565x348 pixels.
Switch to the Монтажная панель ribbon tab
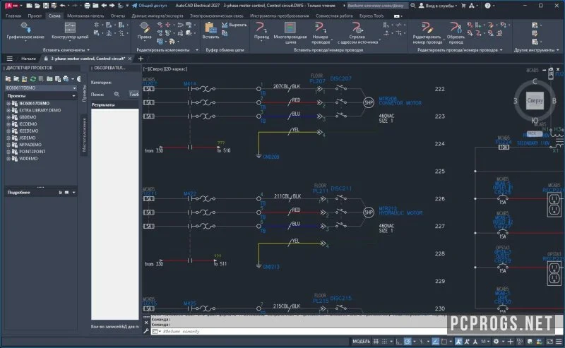point(85,16)
